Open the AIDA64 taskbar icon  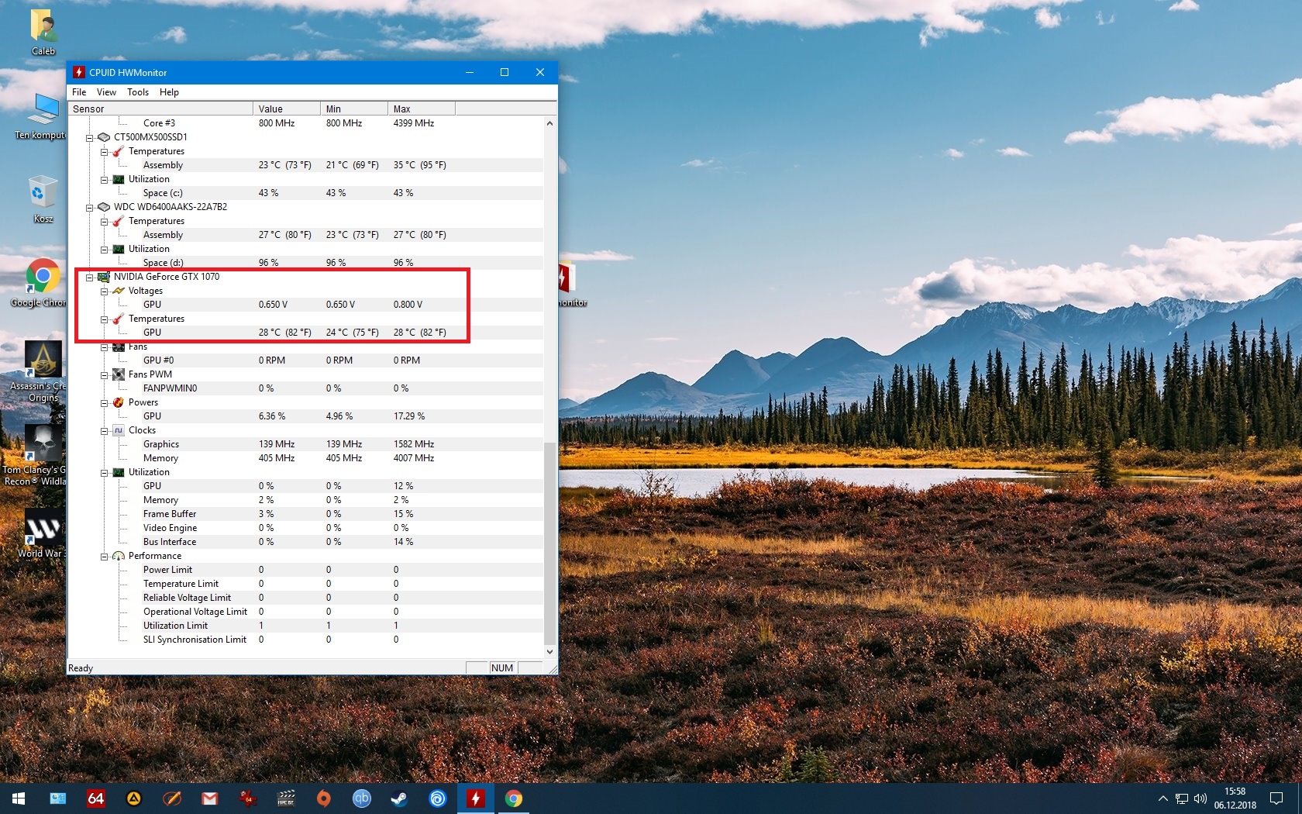(x=95, y=798)
